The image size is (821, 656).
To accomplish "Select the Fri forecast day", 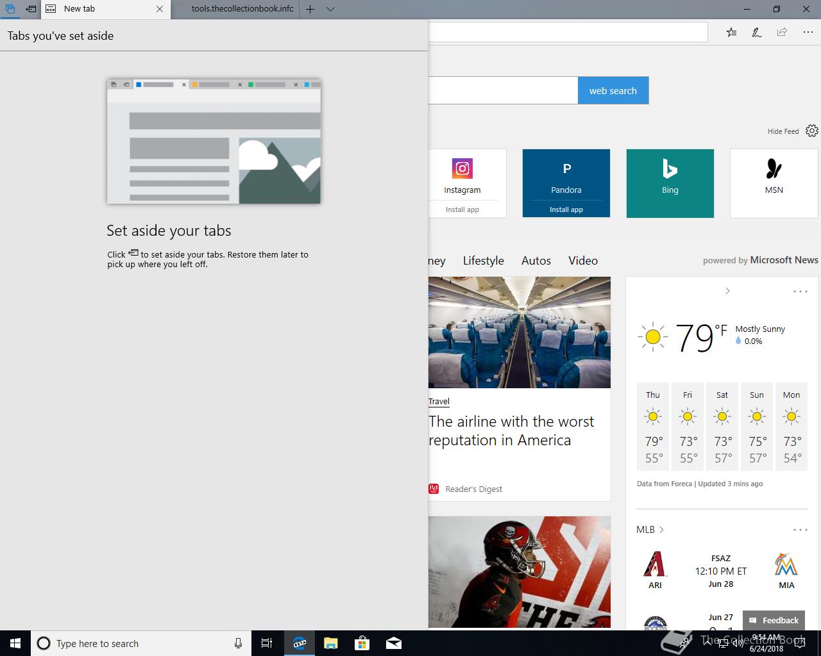I will pos(688,426).
